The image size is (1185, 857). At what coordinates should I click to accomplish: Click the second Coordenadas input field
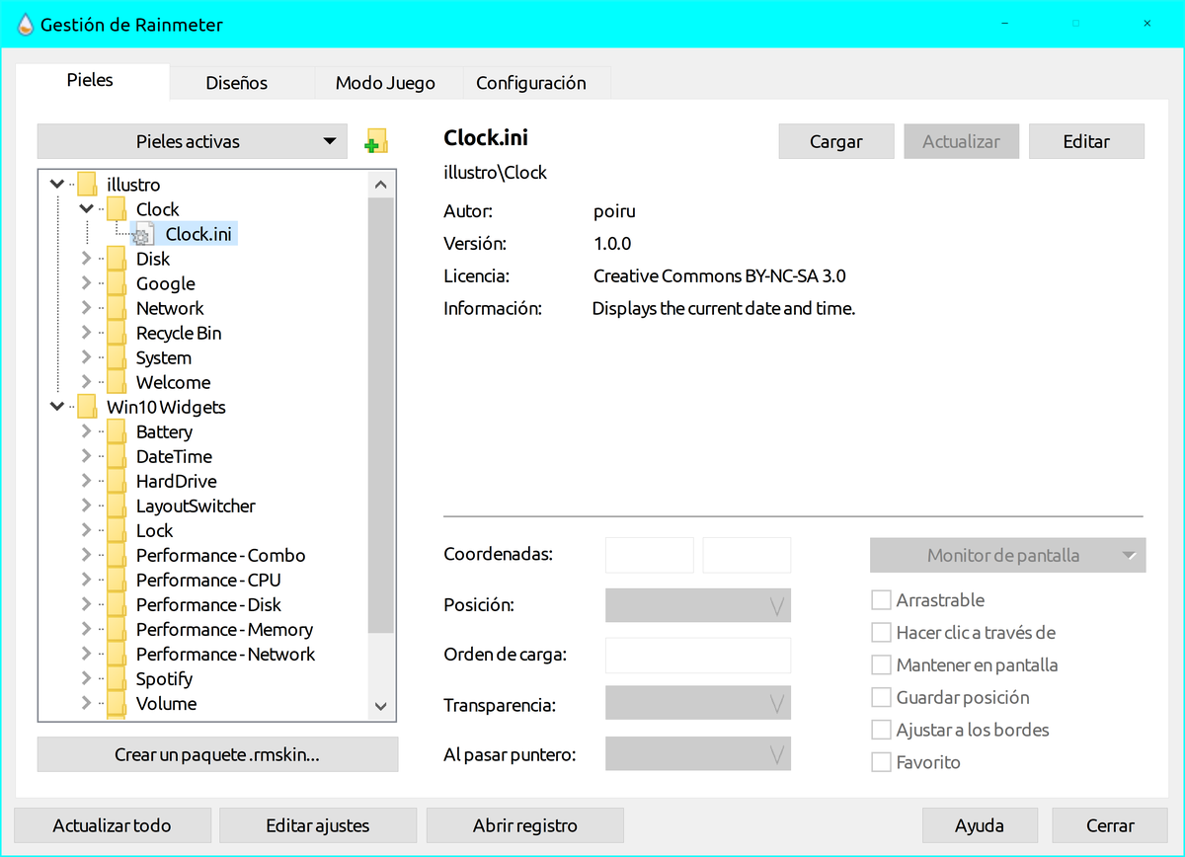(747, 555)
